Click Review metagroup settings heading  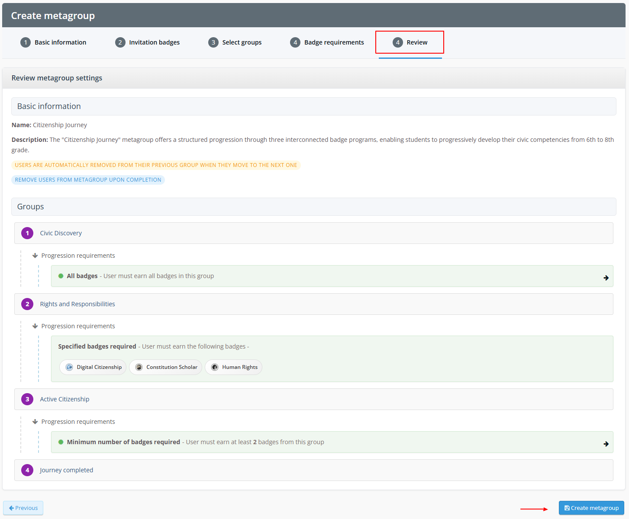click(x=57, y=78)
